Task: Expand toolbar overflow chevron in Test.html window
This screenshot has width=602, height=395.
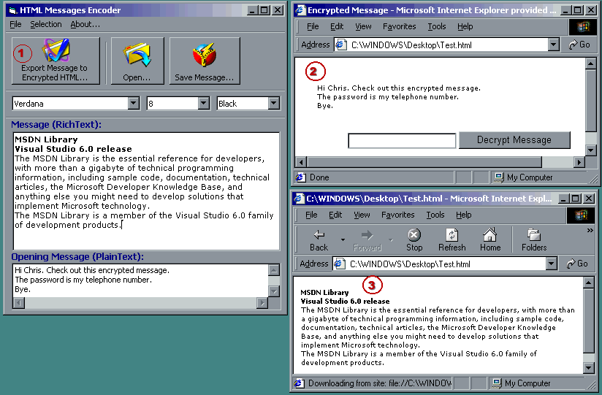Action: coord(590,230)
